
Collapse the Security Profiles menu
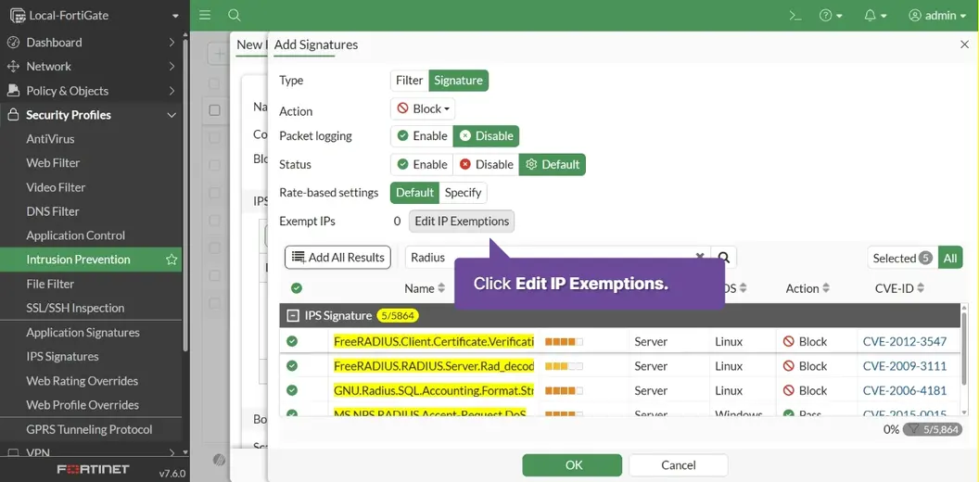pos(91,115)
